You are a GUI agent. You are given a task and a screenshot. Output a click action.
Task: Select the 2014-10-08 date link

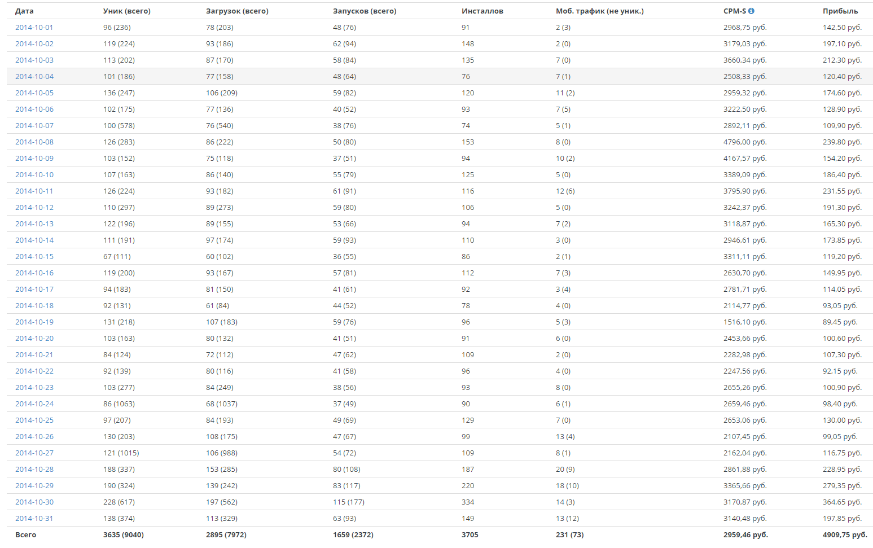[34, 142]
